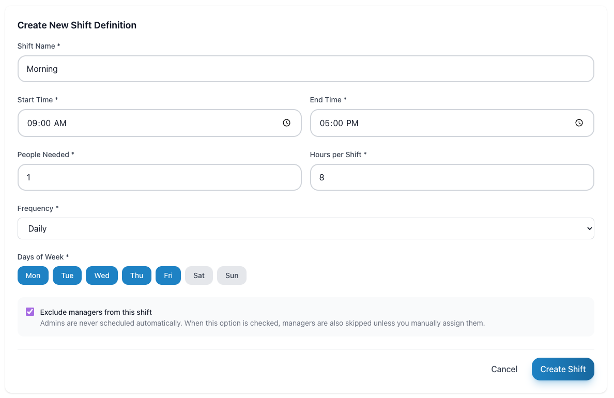Screen dimensions: 614x398
Task: Click the Shift Name input showing Morning
Action: (305, 68)
